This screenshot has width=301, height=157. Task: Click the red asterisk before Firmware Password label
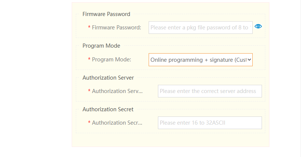[89, 27]
